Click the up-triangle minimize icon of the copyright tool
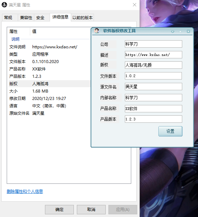 click(180, 32)
